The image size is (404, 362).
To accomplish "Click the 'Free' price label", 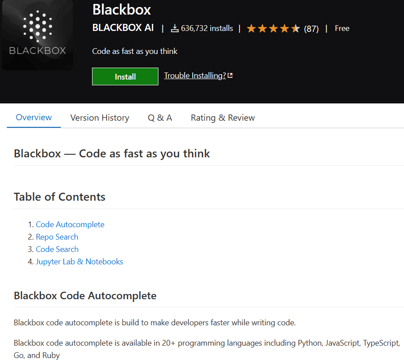I will click(x=342, y=28).
